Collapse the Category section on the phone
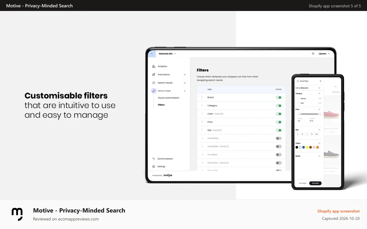The width and height of the screenshot is (367, 229). tap(319, 93)
